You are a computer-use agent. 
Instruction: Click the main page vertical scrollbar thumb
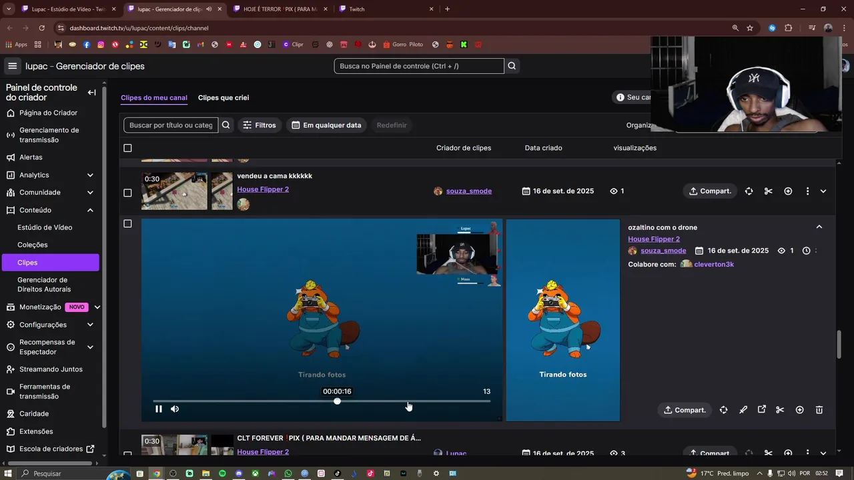click(x=839, y=344)
